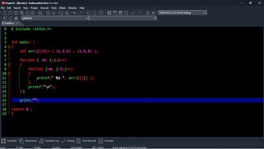264x149 pixels.
Task: Click the 'int arr[2][3]' declaration line
Action: [59, 51]
